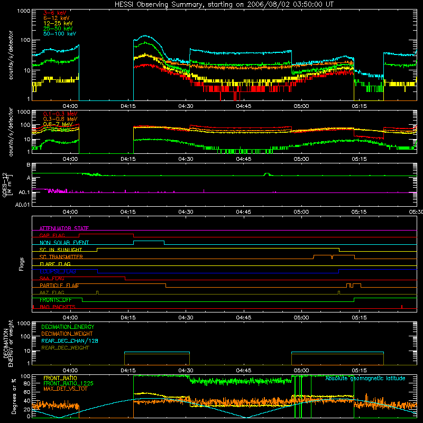Select the 50-100 keV legend label
The height and width of the screenshot is (423, 423).
point(60,34)
